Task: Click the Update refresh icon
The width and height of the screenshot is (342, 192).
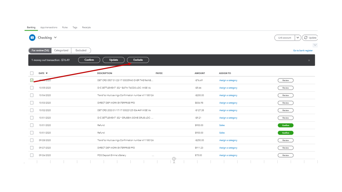Action: coord(306,38)
